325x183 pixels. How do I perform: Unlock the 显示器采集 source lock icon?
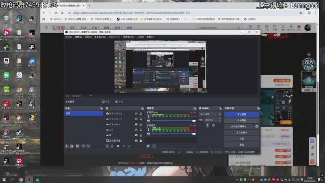click(x=141, y=141)
